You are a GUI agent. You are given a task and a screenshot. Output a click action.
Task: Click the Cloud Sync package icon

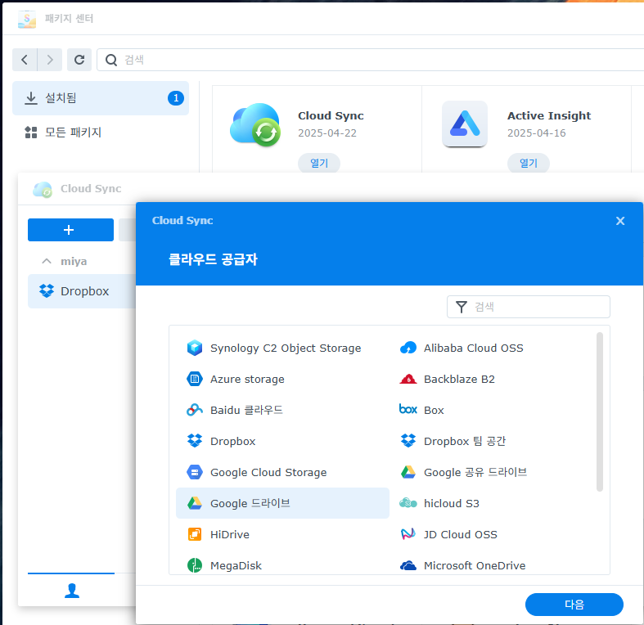pyautogui.click(x=255, y=125)
